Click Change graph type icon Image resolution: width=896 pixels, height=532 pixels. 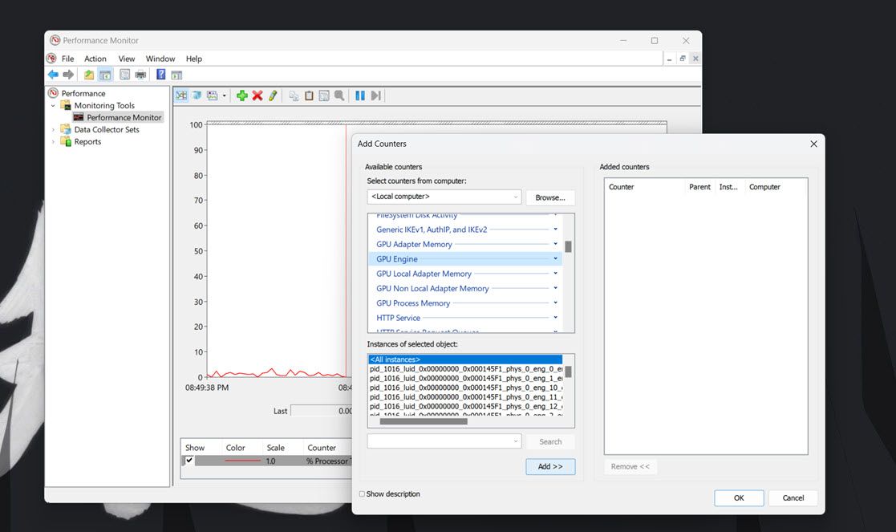tap(212, 95)
